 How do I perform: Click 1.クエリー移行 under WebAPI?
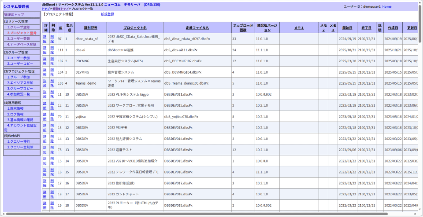[19, 141]
